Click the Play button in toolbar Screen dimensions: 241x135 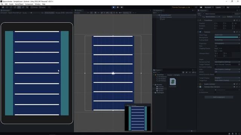114,7
